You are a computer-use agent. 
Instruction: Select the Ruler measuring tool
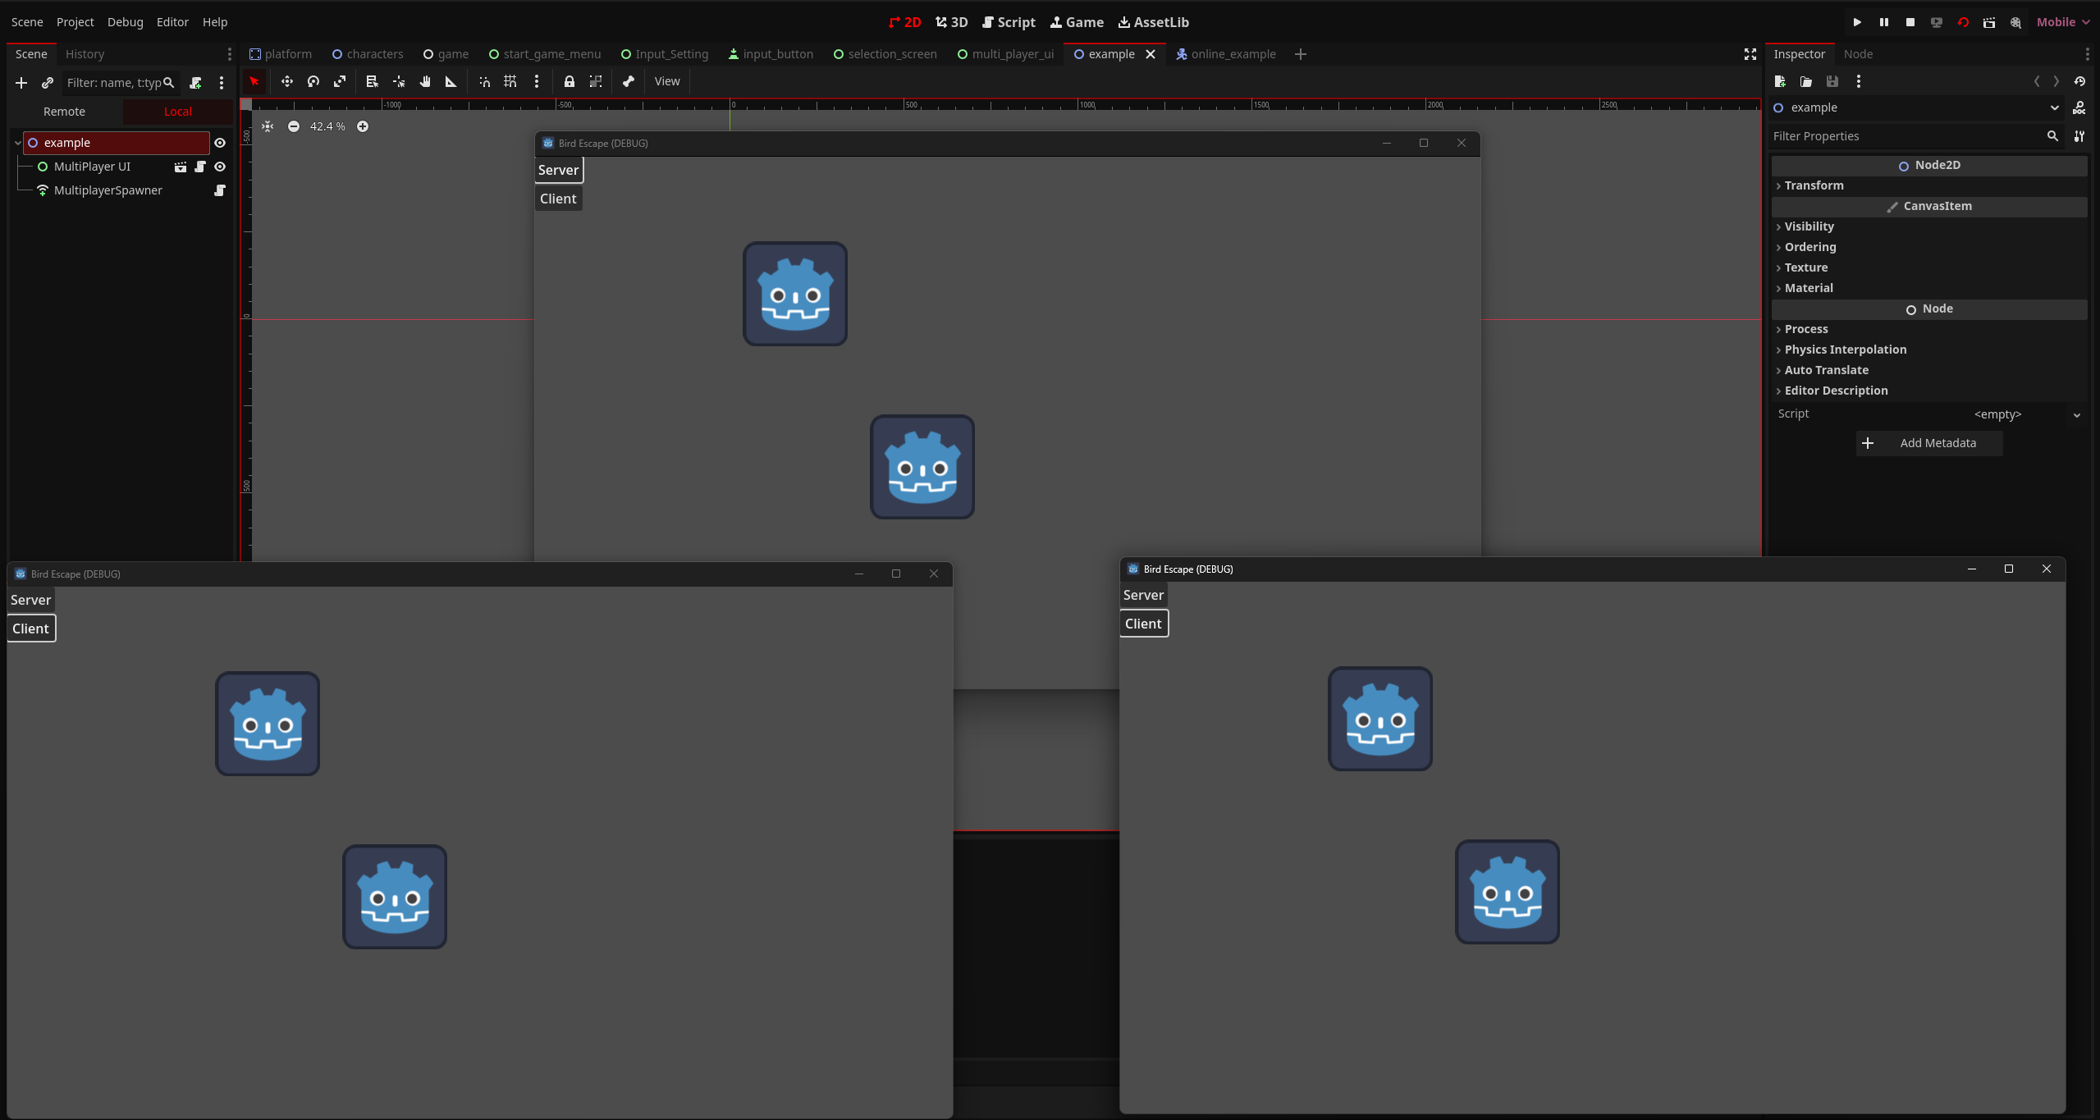point(451,81)
